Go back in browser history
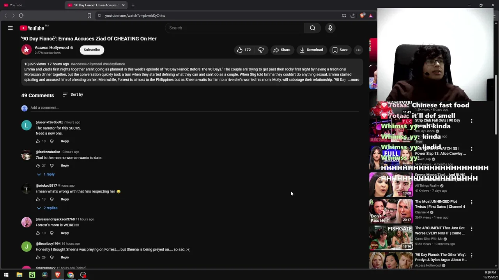Image resolution: width=499 pixels, height=280 pixels. (5, 16)
